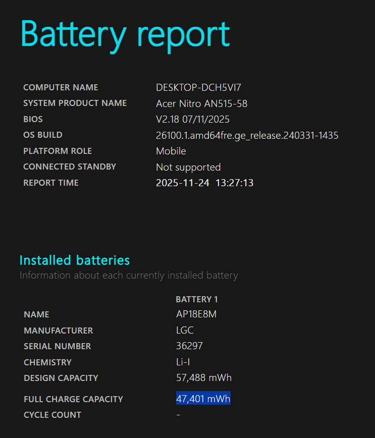
Task: Click the Not supported connected standby value
Action: 188,167
